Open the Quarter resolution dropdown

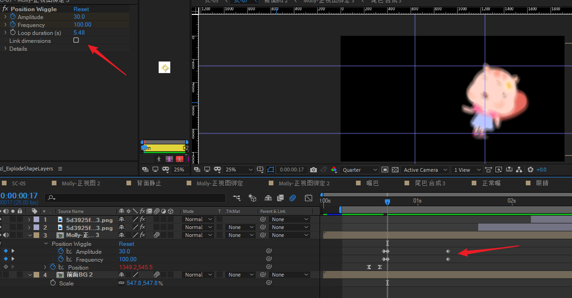(x=359, y=169)
